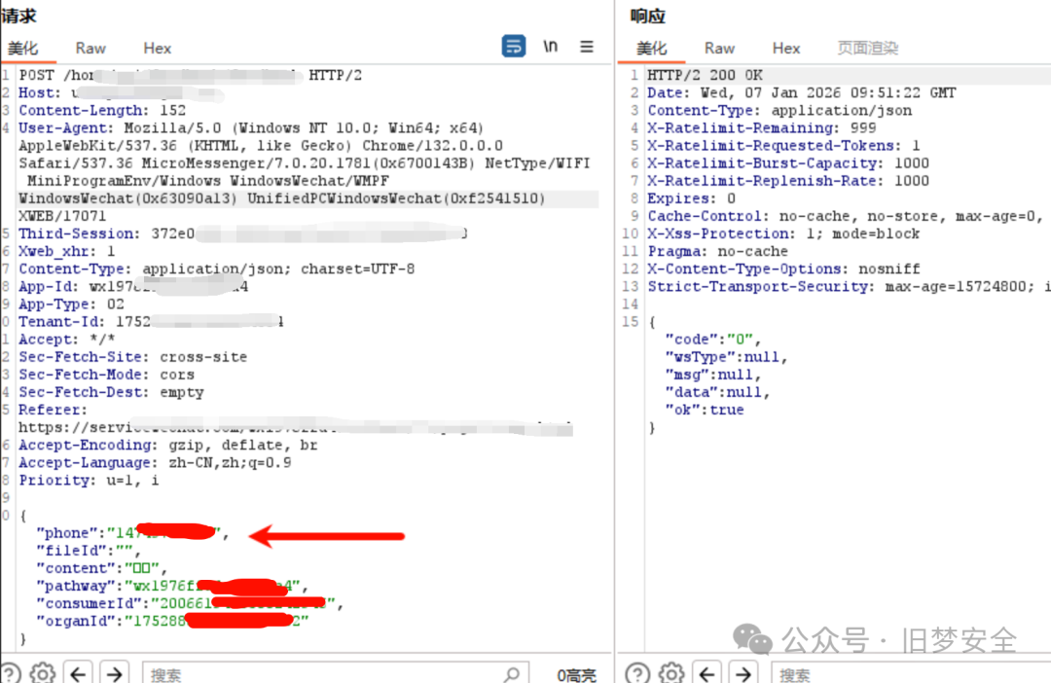Switch request view to Hex tab

(x=157, y=49)
